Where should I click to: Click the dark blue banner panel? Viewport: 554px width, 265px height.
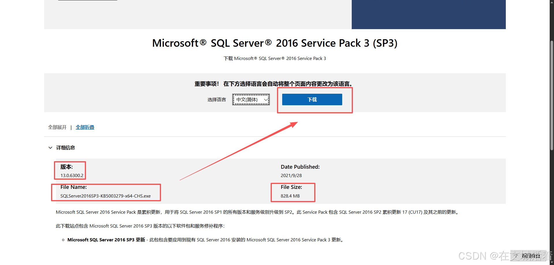428,14
